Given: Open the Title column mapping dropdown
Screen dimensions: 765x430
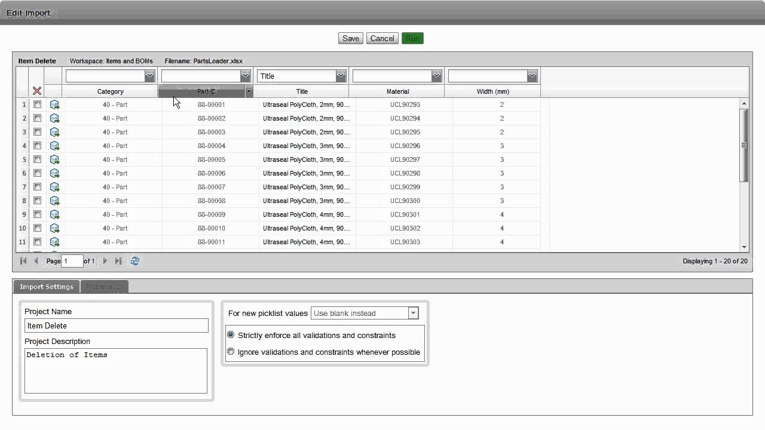Looking at the screenshot, I should [341, 76].
